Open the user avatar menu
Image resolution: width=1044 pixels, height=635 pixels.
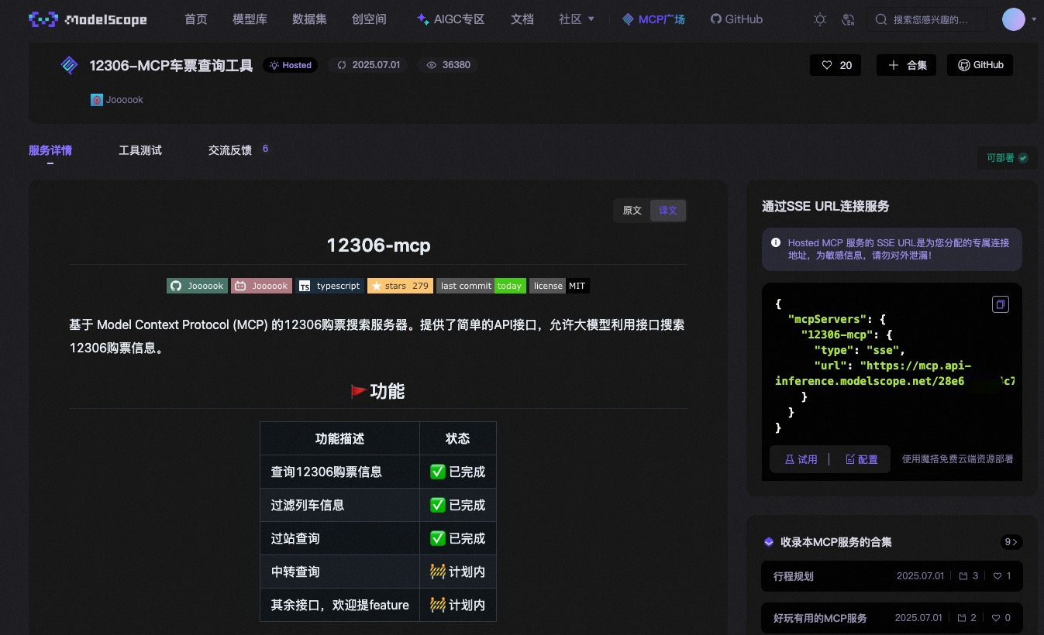point(1014,19)
